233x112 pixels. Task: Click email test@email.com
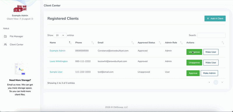pos(105,72)
